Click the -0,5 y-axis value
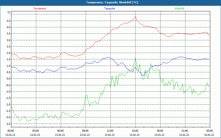 (8, 85)
